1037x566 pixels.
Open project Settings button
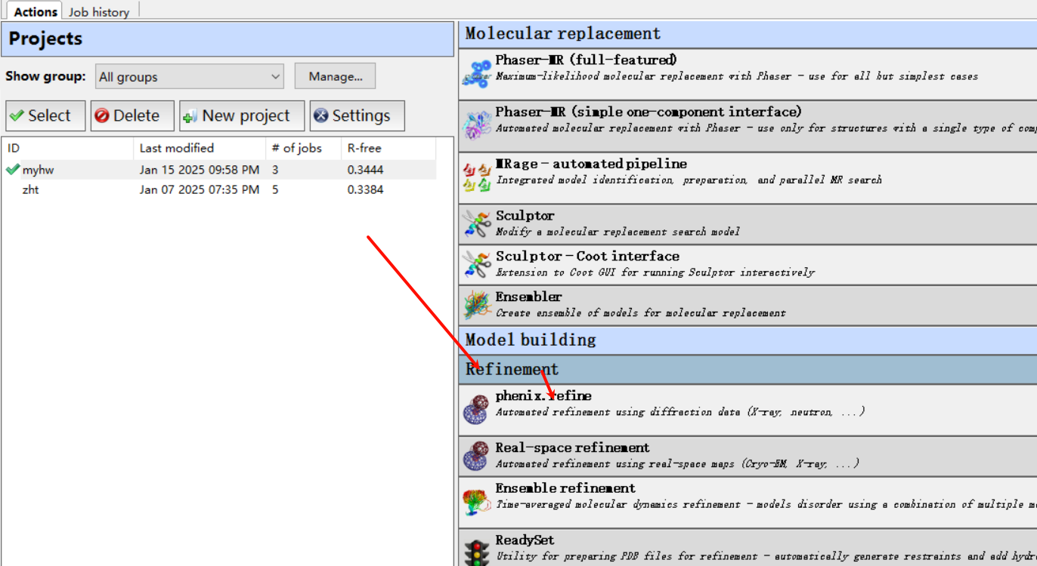pyautogui.click(x=358, y=115)
